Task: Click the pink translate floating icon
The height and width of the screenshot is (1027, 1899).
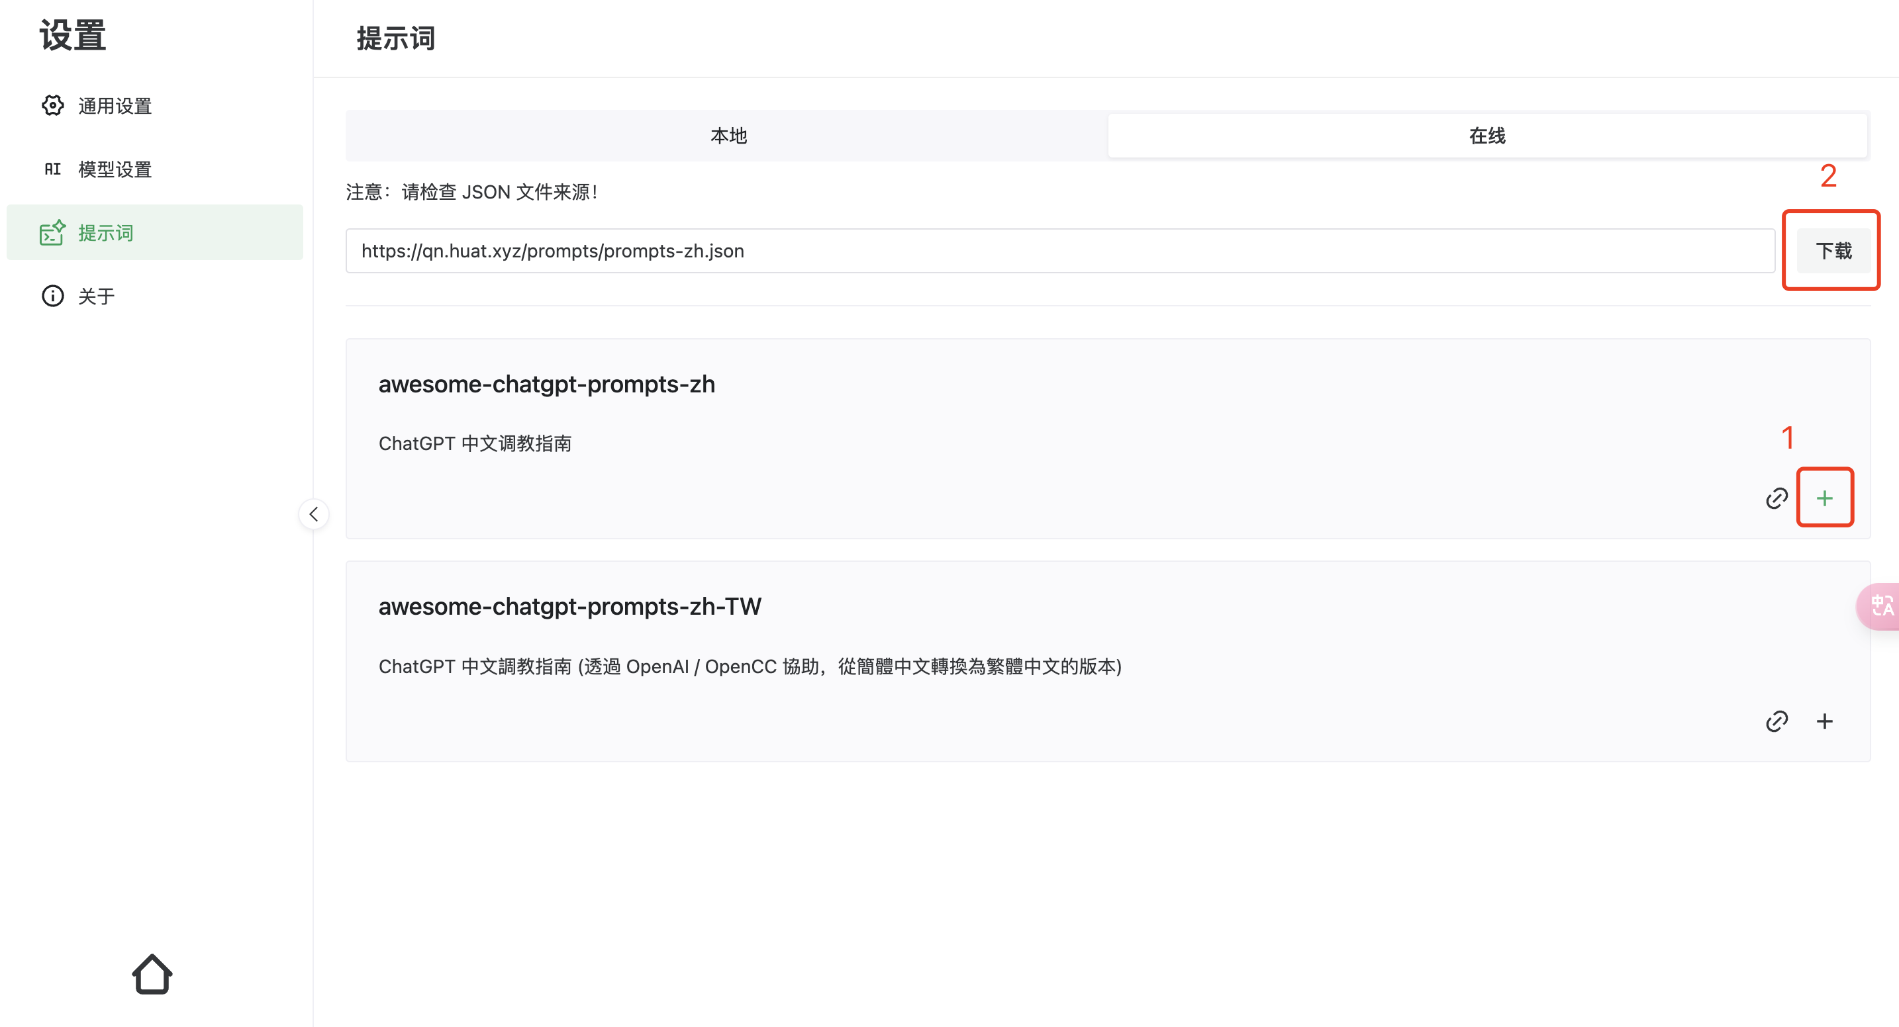Action: tap(1880, 605)
